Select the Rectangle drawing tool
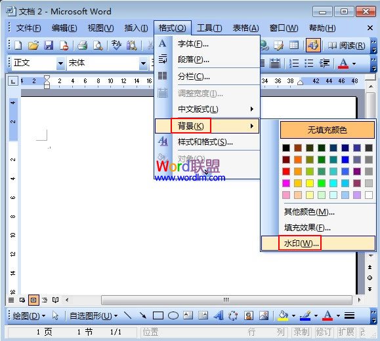Image resolution: width=380 pixels, height=341 pixels. [x=158, y=315]
